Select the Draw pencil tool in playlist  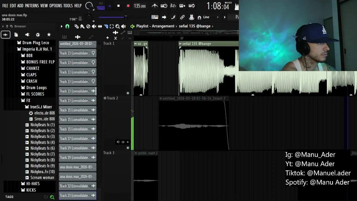tap(76, 26)
